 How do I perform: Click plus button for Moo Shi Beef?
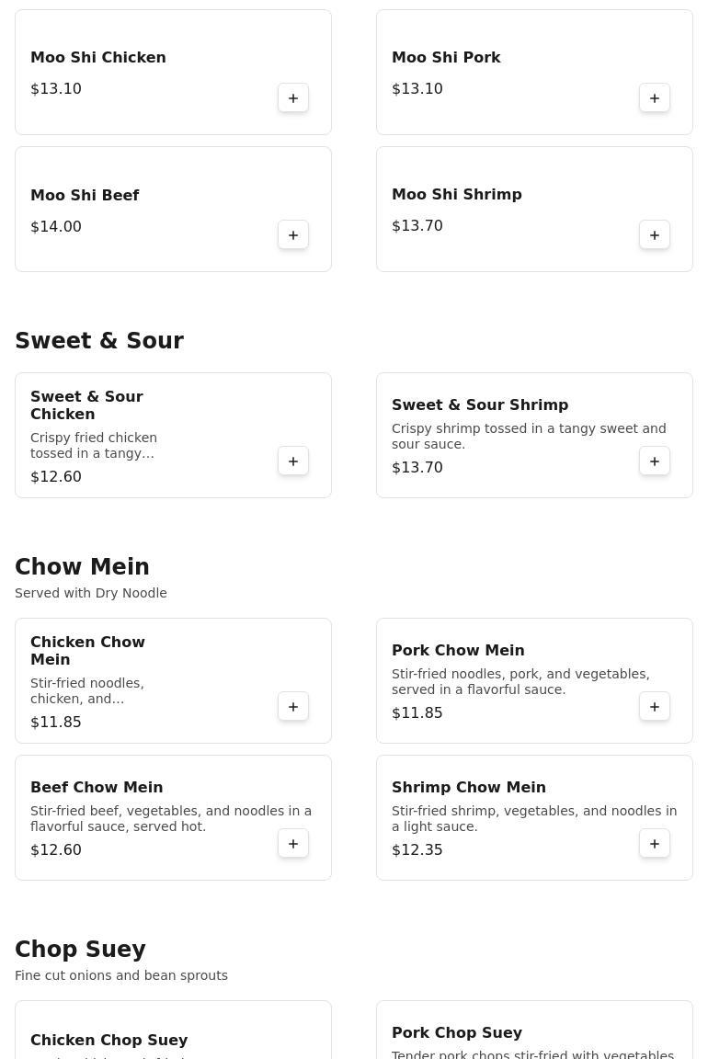pyautogui.click(x=293, y=235)
